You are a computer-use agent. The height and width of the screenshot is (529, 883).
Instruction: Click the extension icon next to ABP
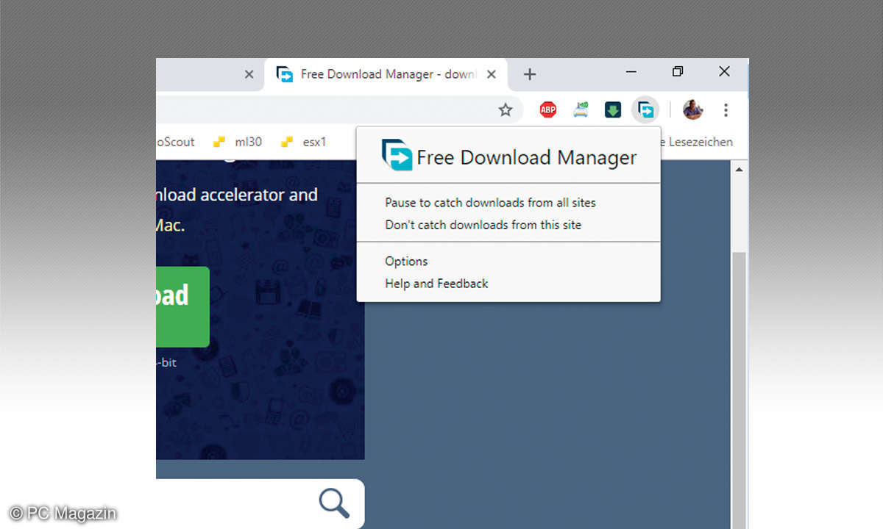click(x=581, y=110)
